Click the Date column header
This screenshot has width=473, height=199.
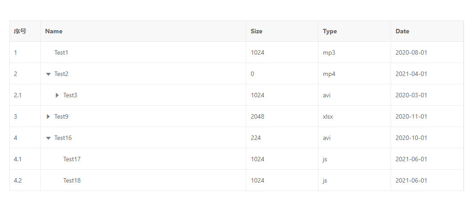(402, 31)
